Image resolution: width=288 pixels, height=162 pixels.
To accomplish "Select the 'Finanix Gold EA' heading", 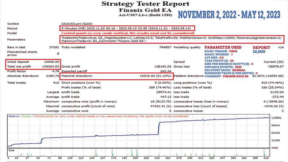I will click(x=145, y=10).
